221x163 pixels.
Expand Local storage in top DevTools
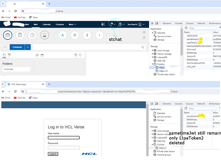(152, 51)
